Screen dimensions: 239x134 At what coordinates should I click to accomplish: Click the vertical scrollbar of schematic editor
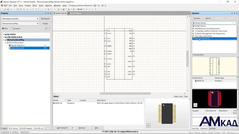(187, 59)
